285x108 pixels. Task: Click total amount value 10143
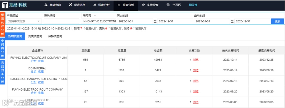158,91
